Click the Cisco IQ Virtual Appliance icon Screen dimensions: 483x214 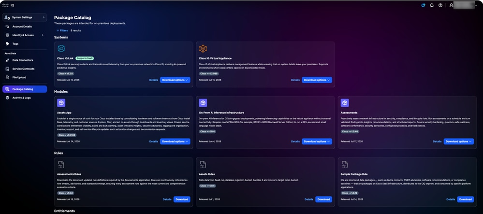coord(203,49)
